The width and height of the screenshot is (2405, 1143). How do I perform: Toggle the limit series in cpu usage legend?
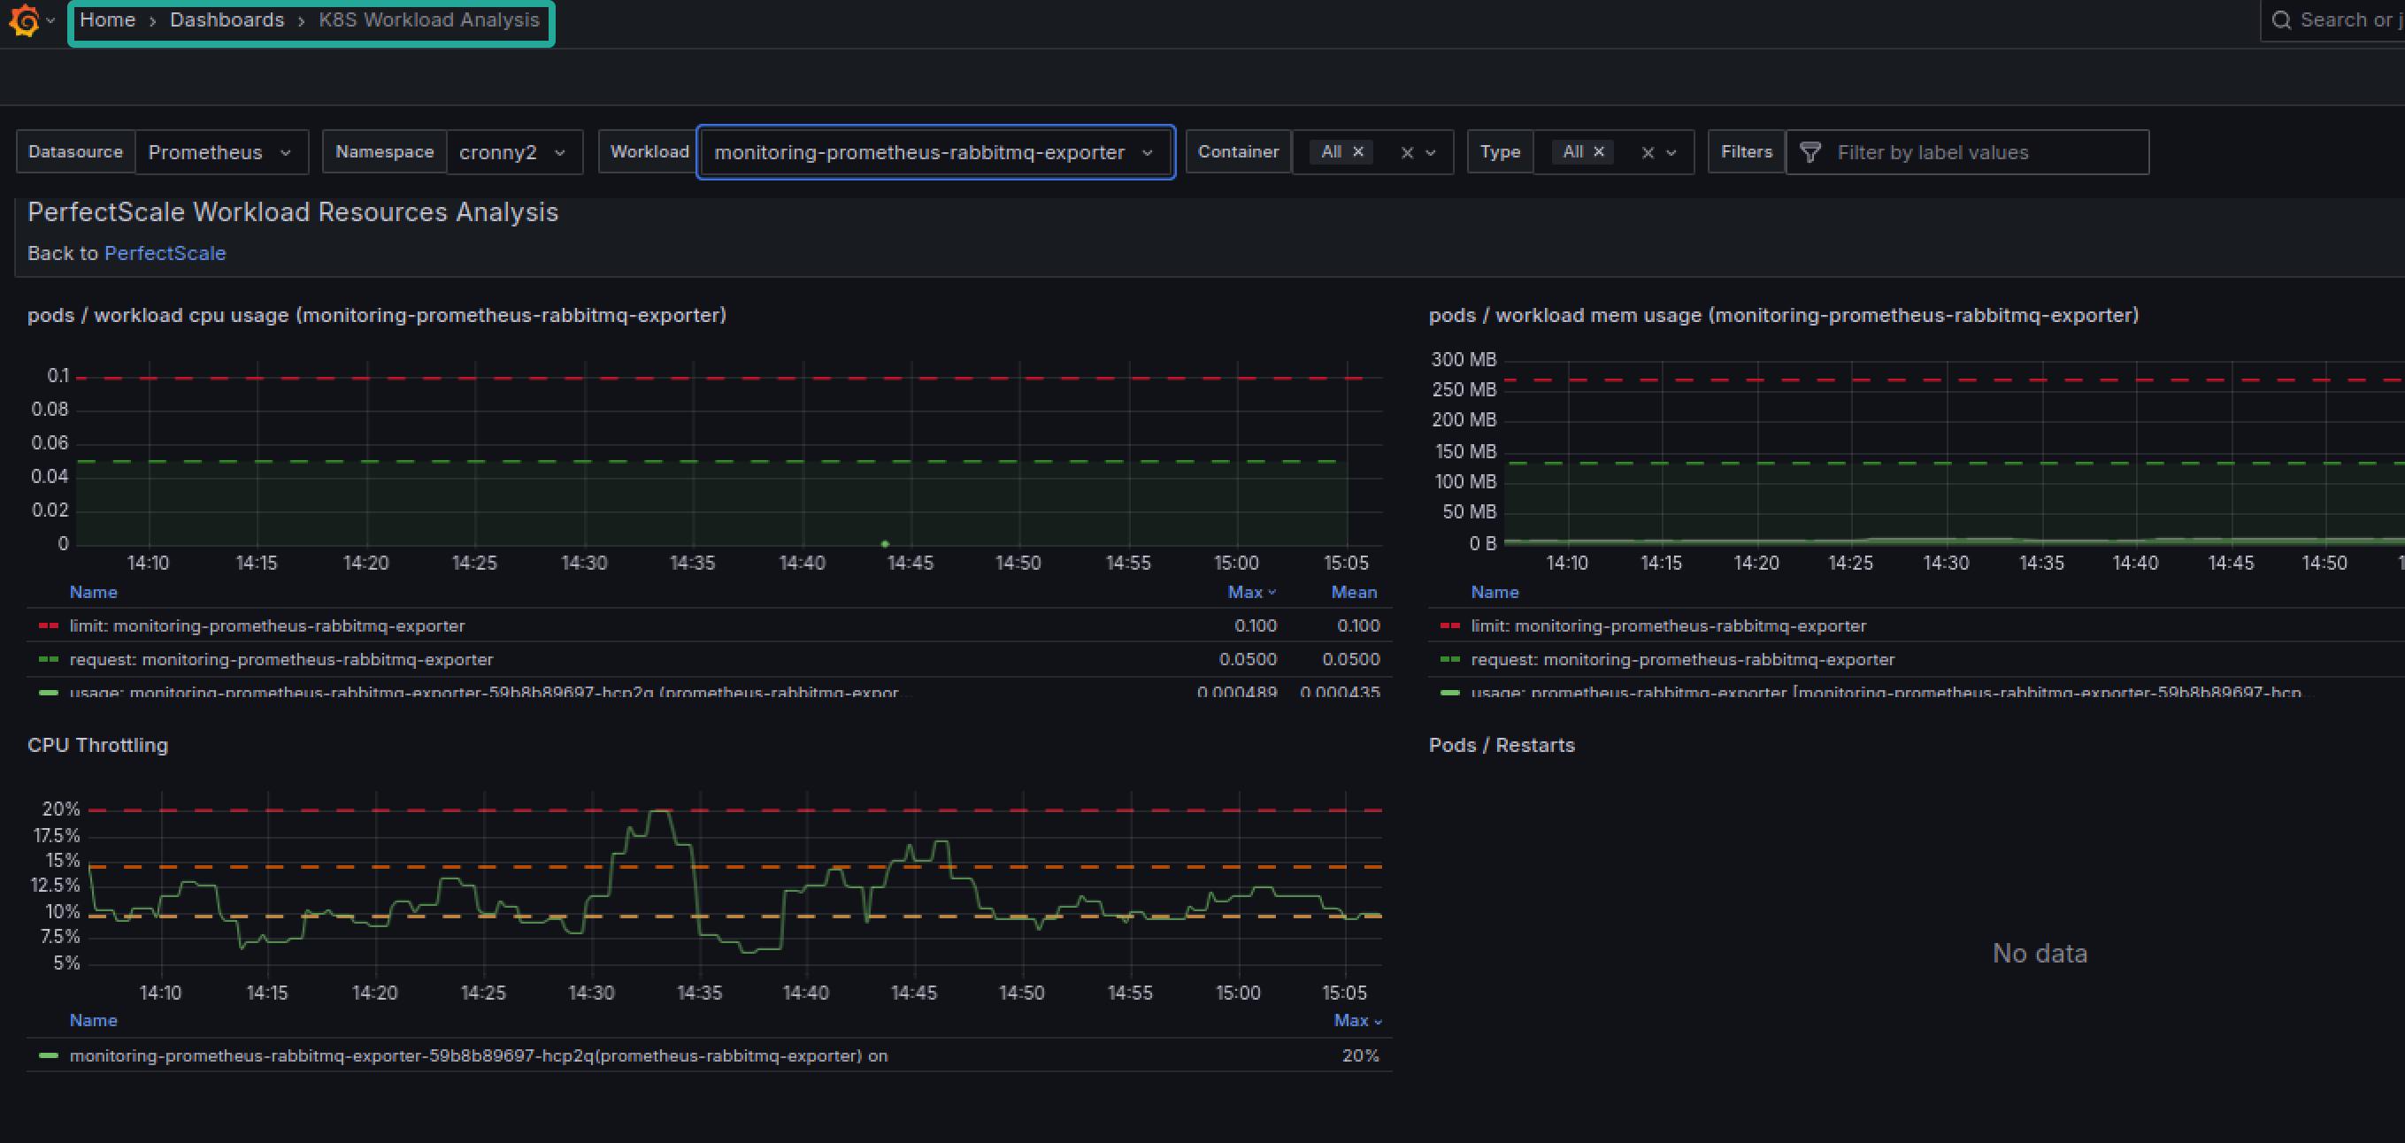coord(267,626)
